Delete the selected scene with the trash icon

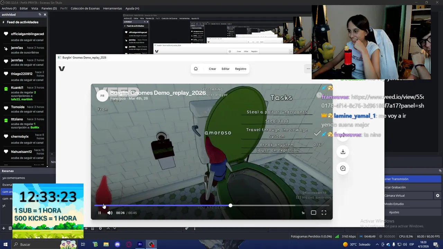pos(10,228)
